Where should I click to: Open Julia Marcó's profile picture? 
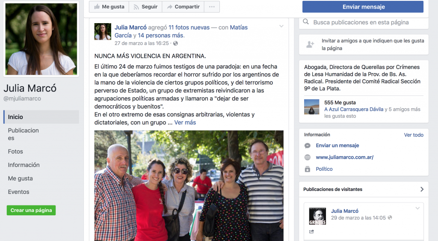pyautogui.click(x=41, y=39)
